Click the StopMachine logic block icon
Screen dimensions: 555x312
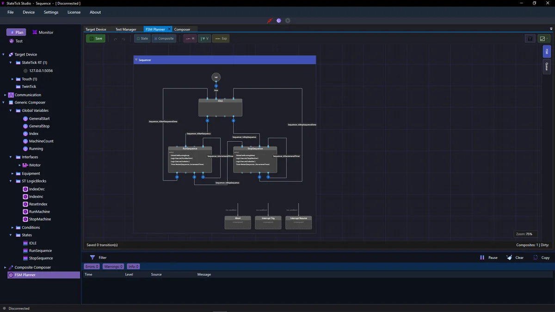(x=25, y=219)
